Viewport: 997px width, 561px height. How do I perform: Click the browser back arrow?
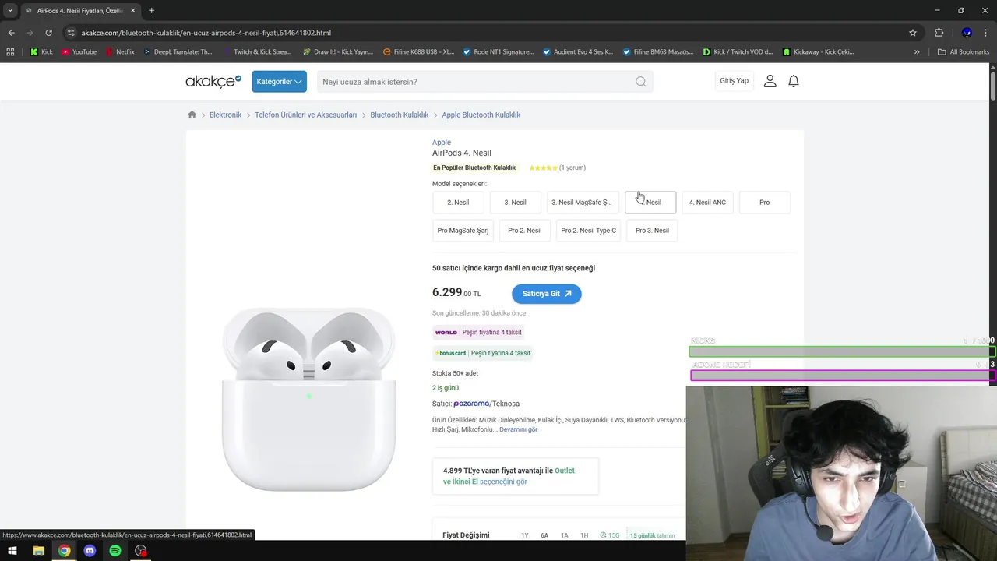coord(11,33)
